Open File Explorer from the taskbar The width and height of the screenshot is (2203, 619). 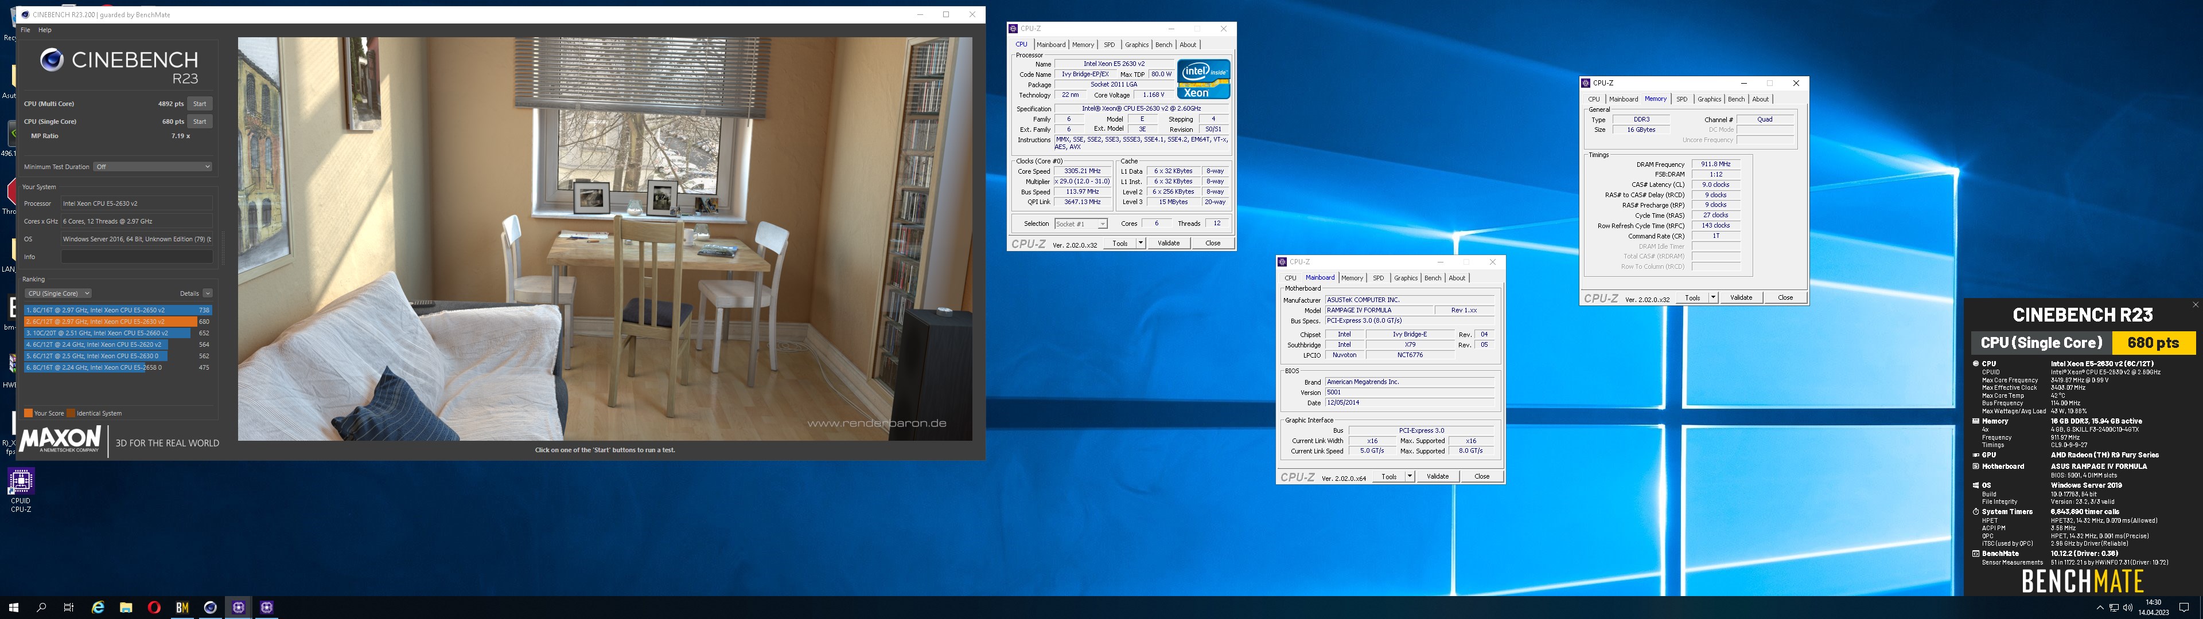[126, 607]
